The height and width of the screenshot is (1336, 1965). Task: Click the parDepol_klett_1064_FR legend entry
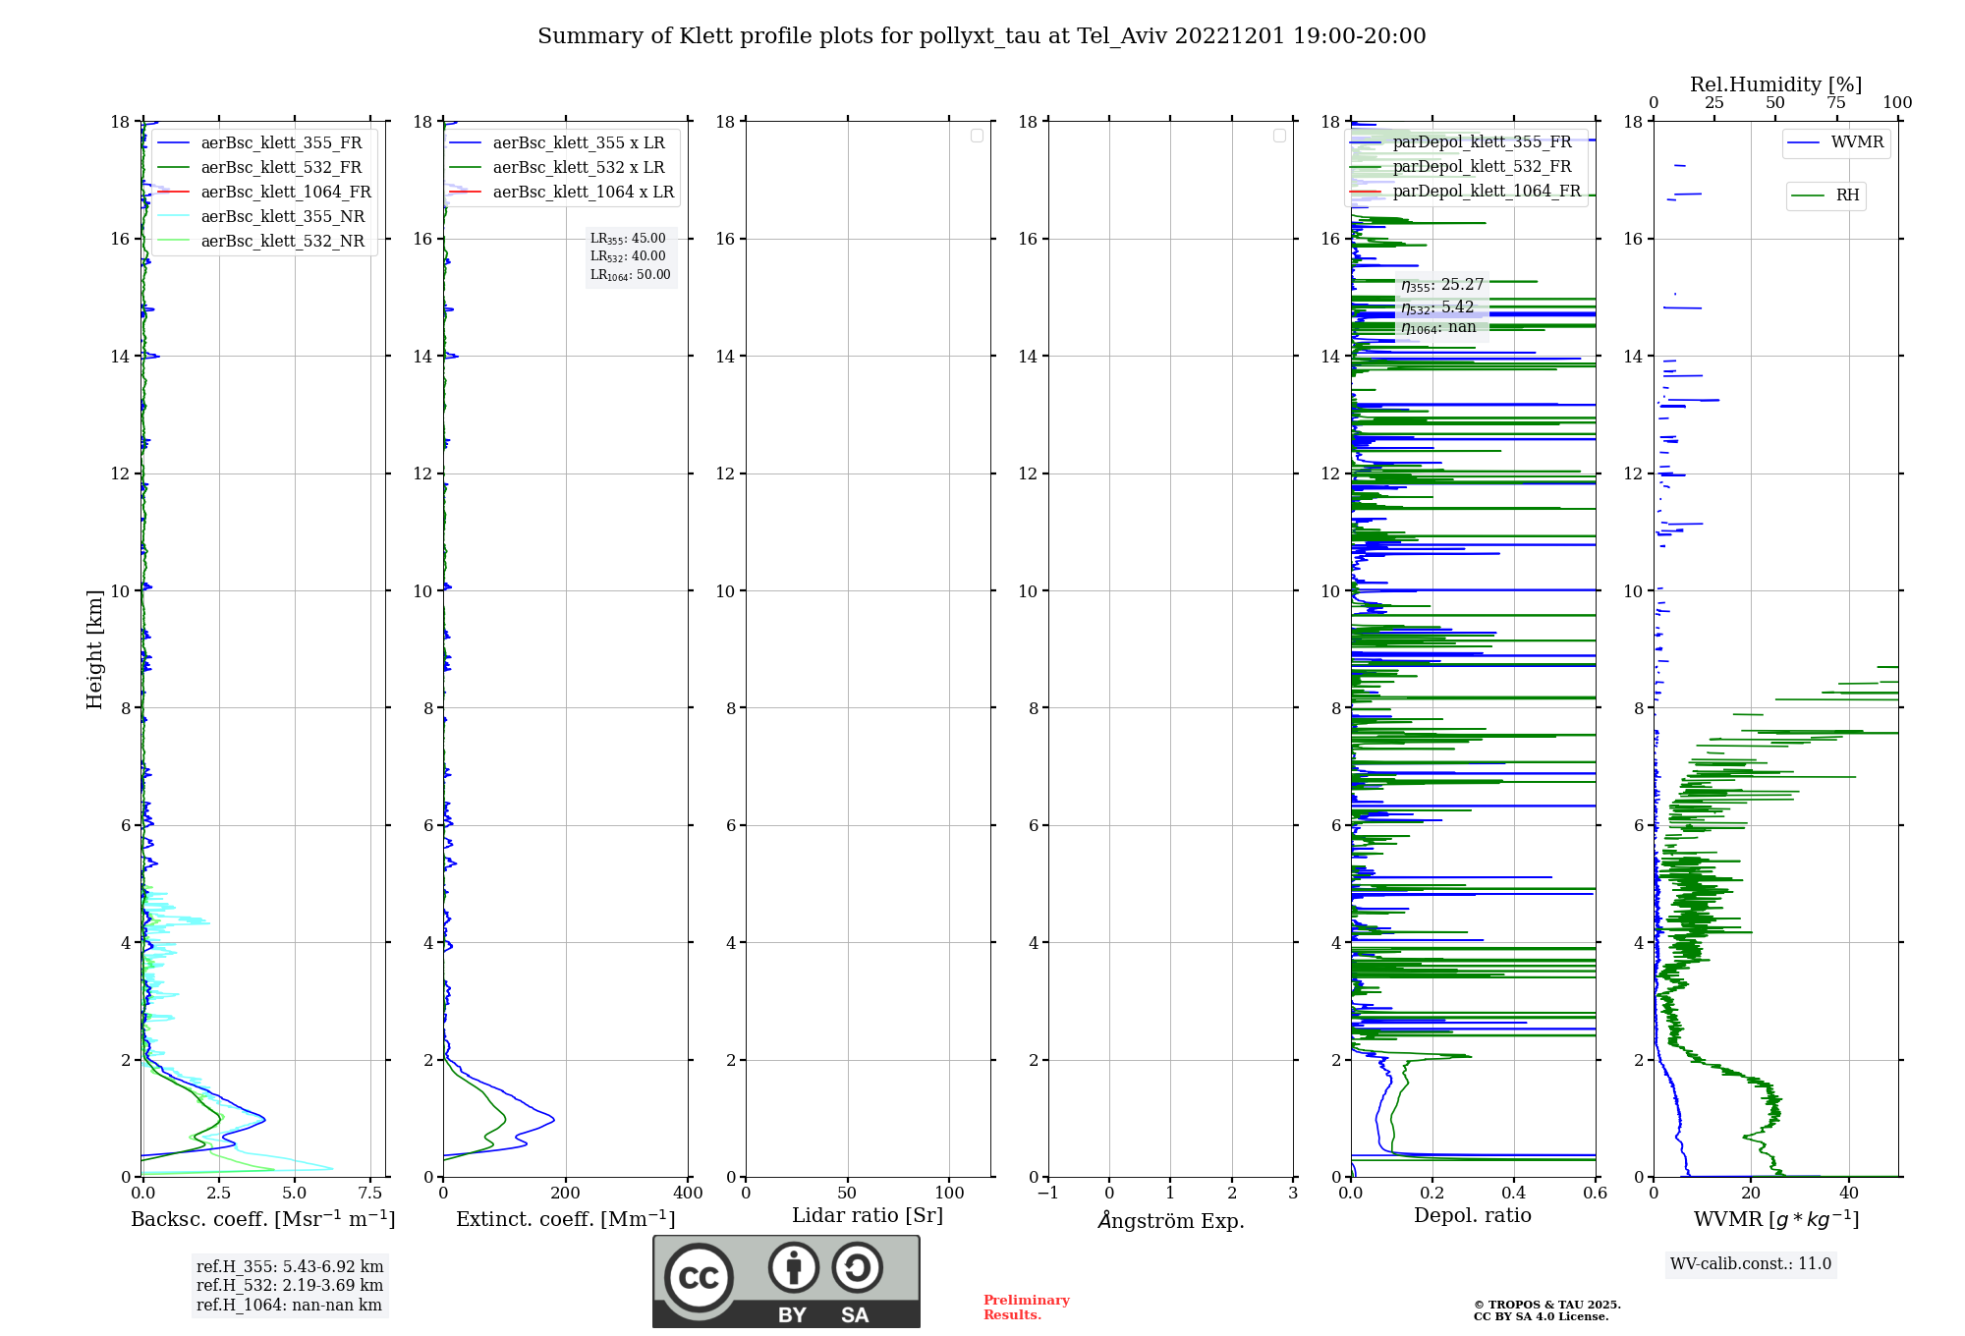[x=1466, y=191]
